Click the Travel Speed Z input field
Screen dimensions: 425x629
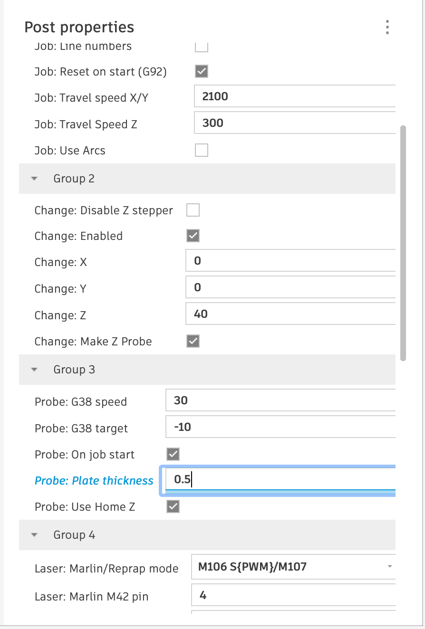295,123
